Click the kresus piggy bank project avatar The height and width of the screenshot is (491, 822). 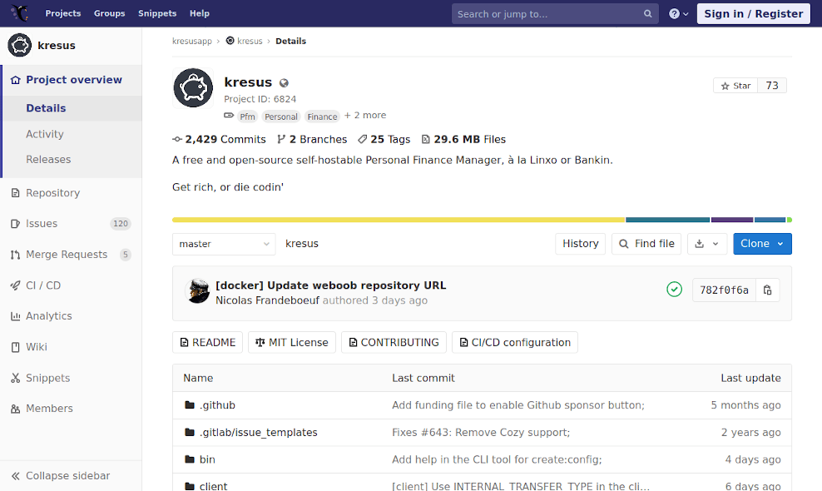[193, 88]
